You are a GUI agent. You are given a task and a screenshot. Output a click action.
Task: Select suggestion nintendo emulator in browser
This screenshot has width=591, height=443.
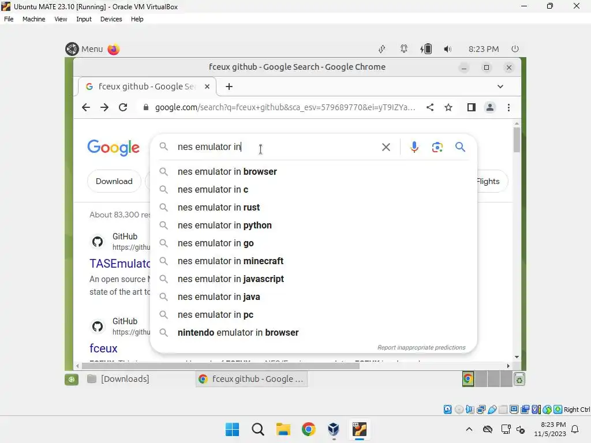click(x=313, y=333)
